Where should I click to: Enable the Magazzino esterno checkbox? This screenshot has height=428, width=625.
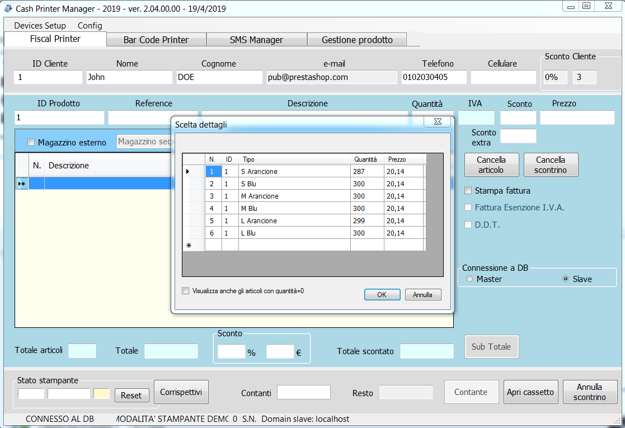[x=31, y=143]
